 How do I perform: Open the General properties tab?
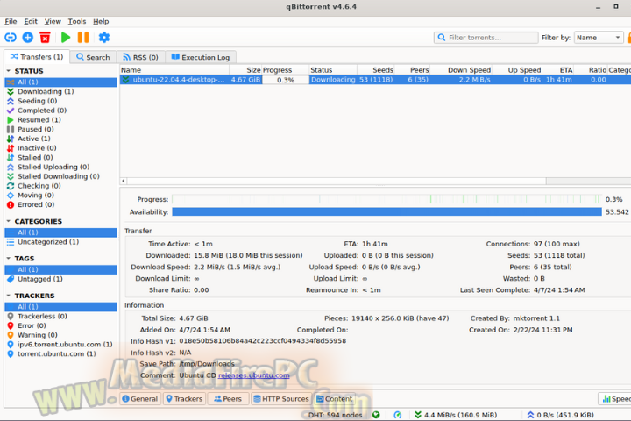point(140,399)
